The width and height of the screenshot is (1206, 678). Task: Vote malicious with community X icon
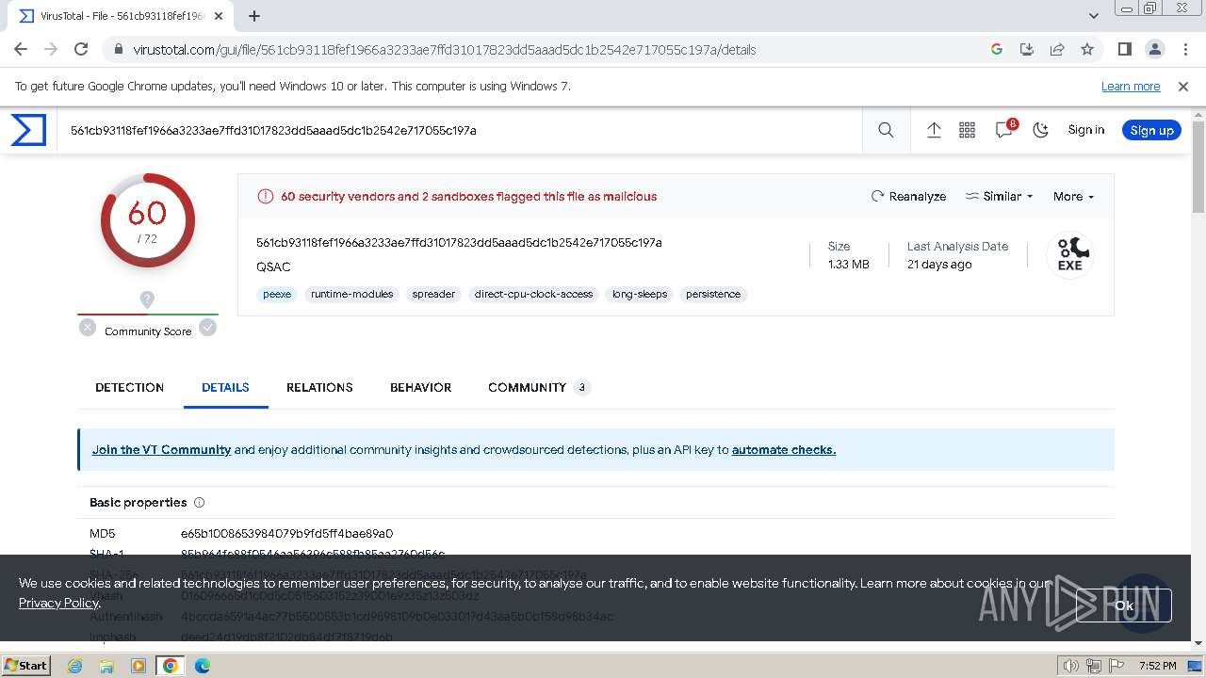pos(88,328)
